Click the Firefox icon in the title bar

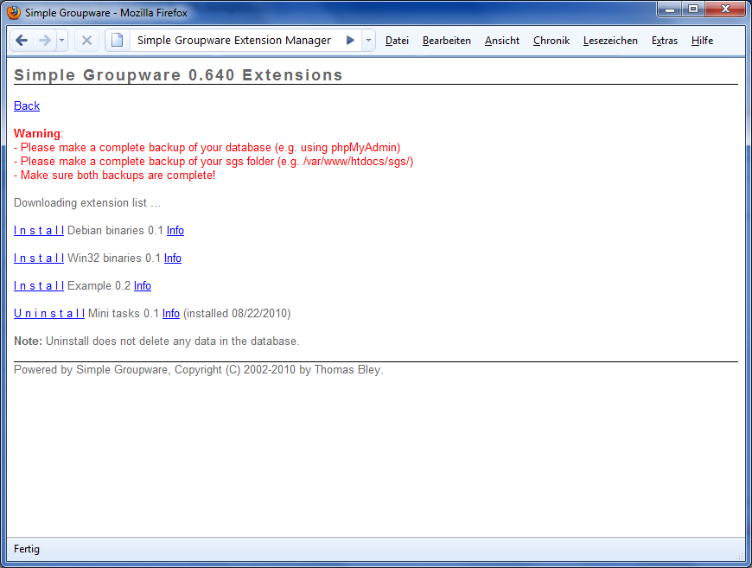coord(14,12)
